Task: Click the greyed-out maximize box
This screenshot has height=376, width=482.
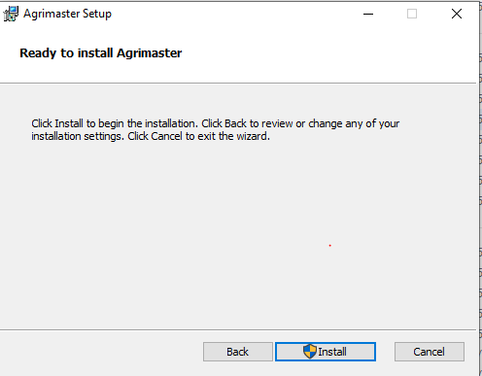Action: [x=412, y=14]
